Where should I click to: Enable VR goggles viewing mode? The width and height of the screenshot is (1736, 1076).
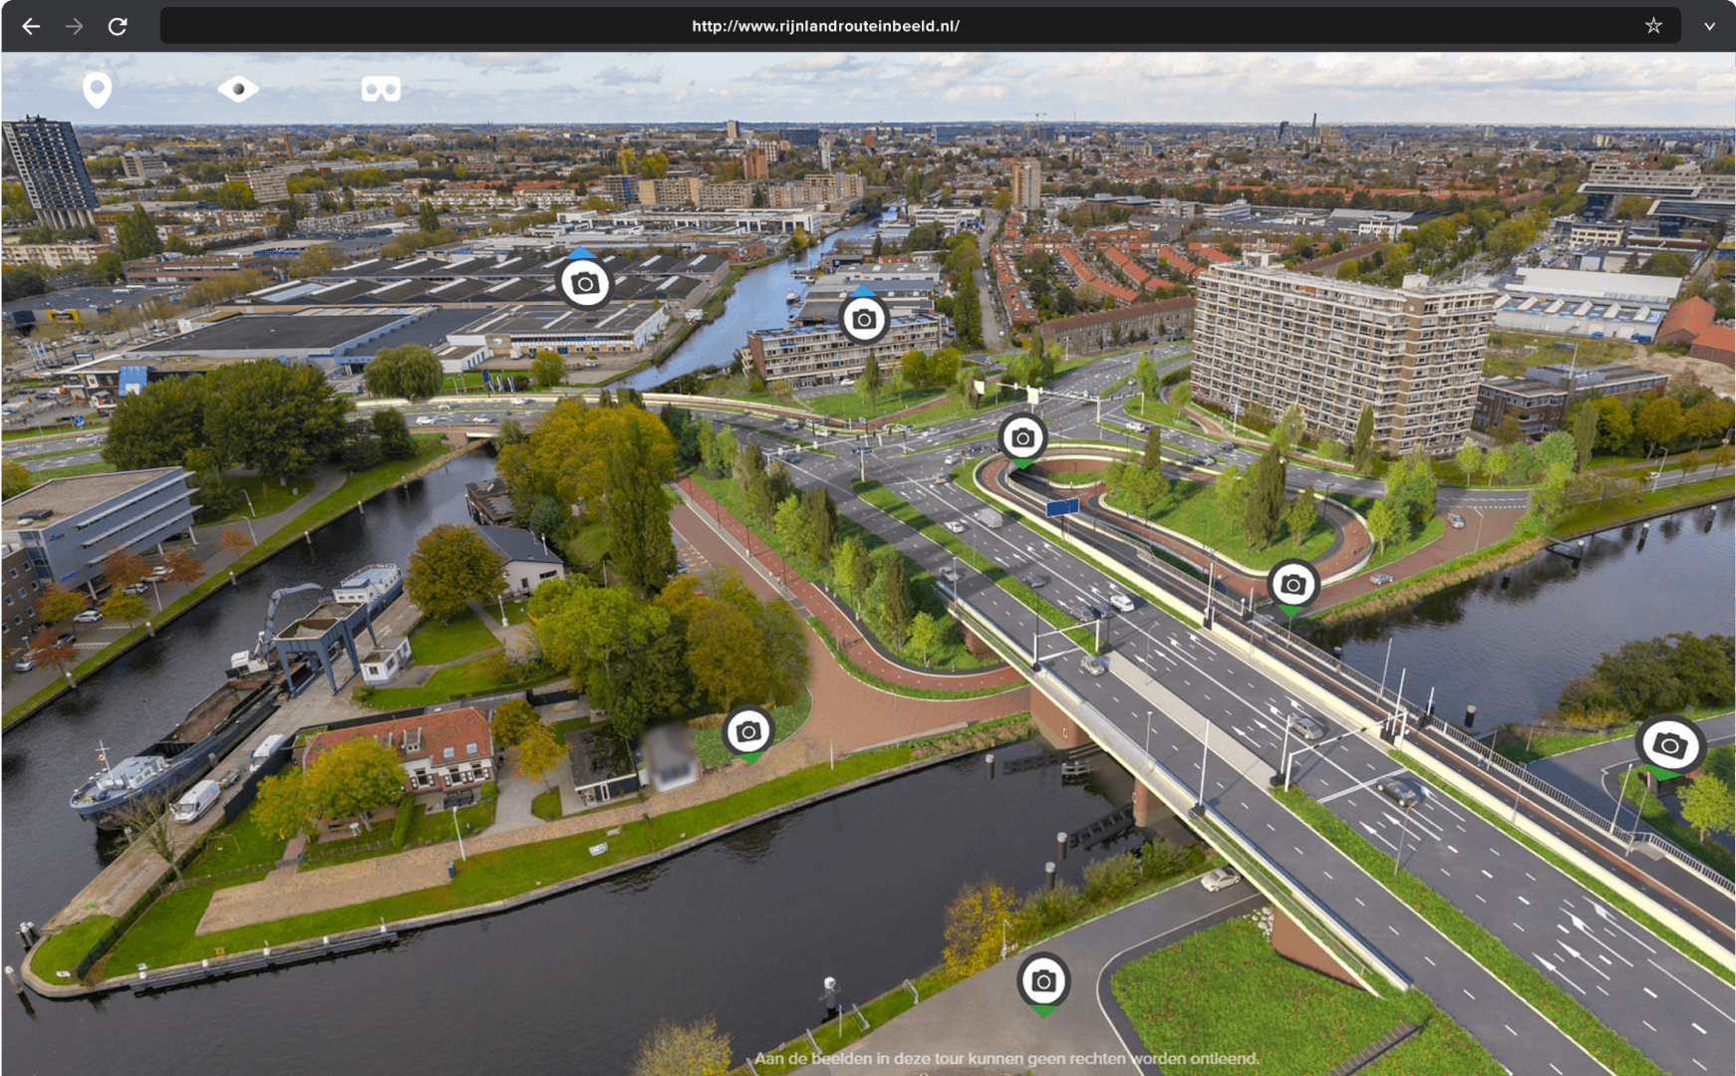tap(381, 89)
